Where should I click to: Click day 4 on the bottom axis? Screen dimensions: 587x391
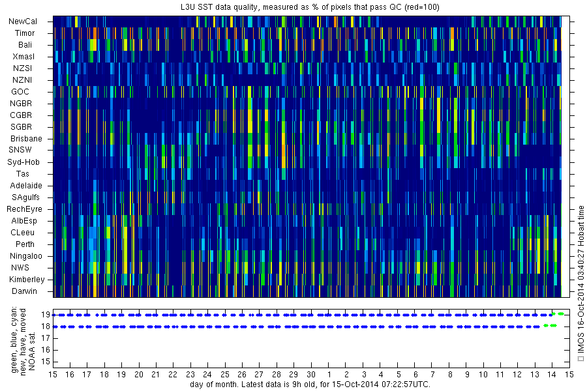tap(381, 375)
